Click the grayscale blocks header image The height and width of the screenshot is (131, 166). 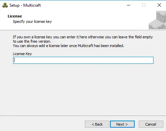pyautogui.click(x=157, y=20)
